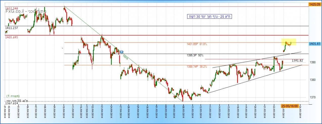This screenshot has height=124, width=322.
Task: Click the orange 1425.09 price tag
Action: pos(314,4)
